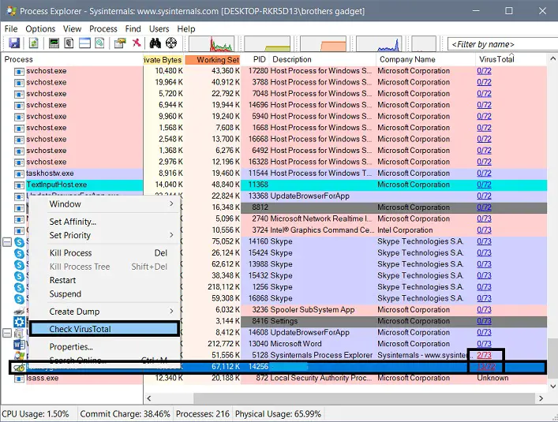Click the CPU Usage: 1.50% status entry

point(36,414)
